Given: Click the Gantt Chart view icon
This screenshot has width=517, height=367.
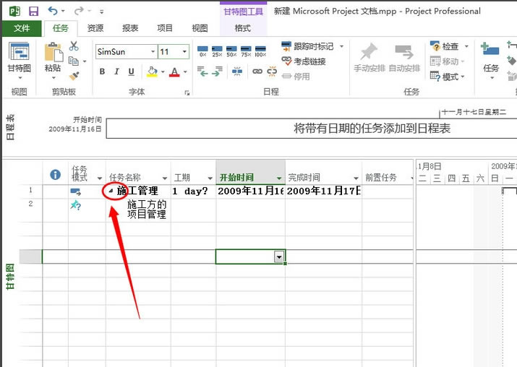Looking at the screenshot, I should (19, 53).
